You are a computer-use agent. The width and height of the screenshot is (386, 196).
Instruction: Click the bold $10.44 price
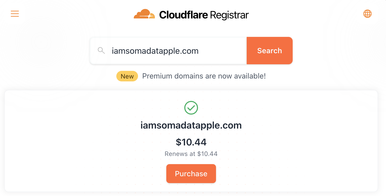191,142
